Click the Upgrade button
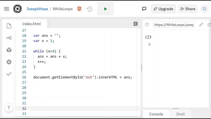 [163, 9]
